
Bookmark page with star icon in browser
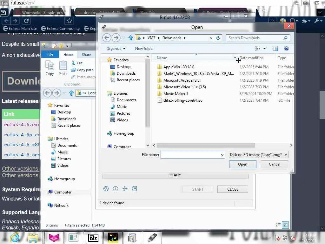[69, 21]
